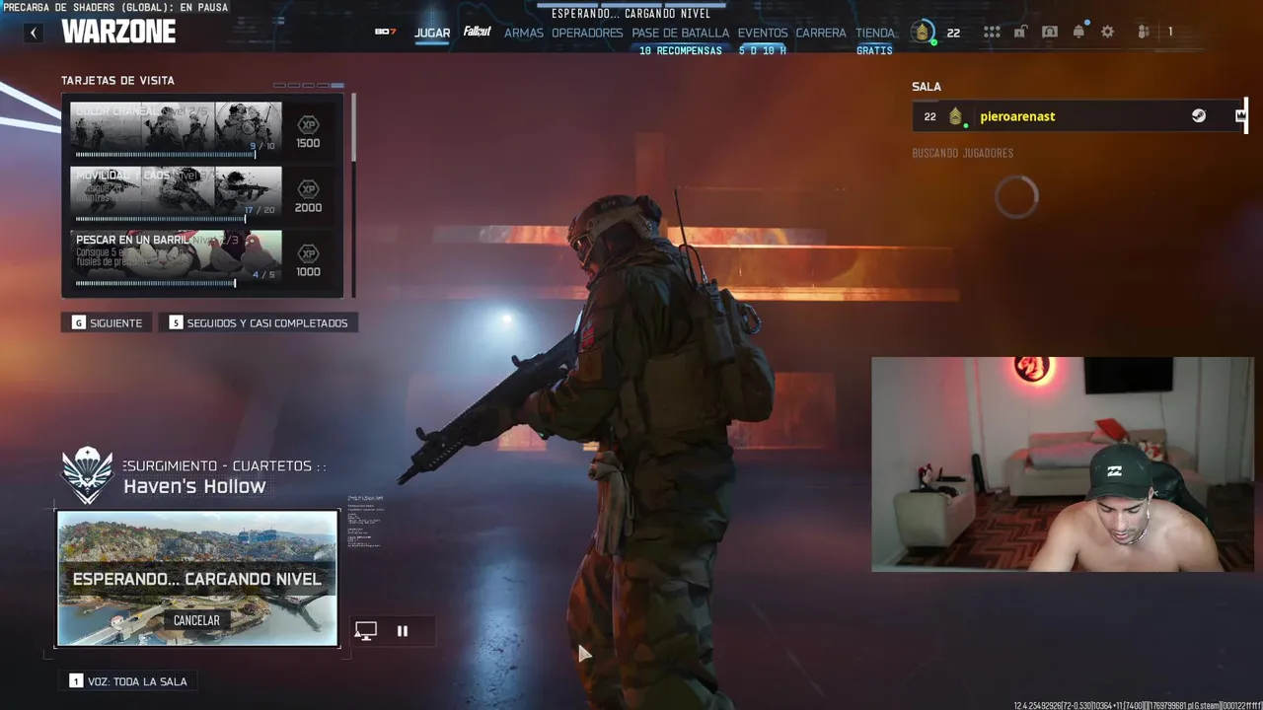
Task: Click the monitor display icon
Action: 366,631
